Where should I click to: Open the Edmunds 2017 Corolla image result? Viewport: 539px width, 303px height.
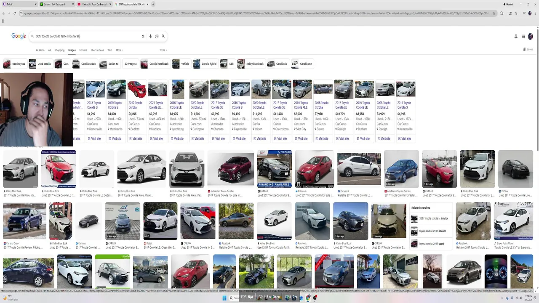click(314, 169)
